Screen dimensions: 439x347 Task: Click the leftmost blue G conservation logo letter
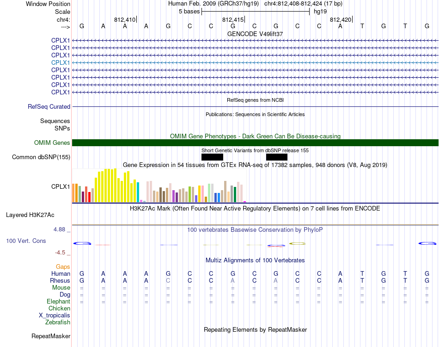coord(82,243)
